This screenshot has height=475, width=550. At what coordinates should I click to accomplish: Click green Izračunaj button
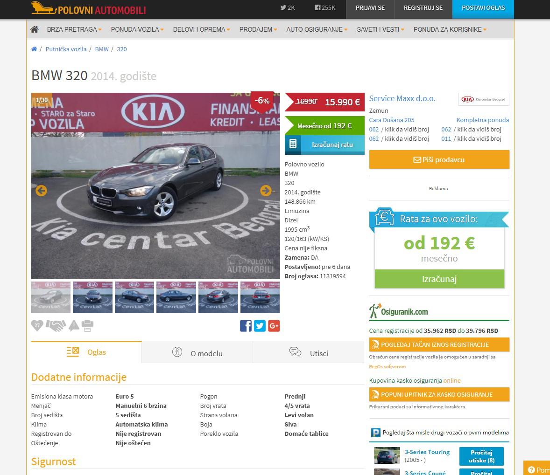(439, 279)
